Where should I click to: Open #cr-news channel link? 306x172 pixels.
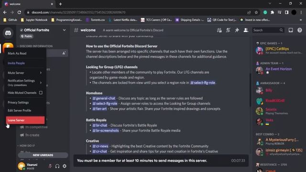tap(100, 146)
